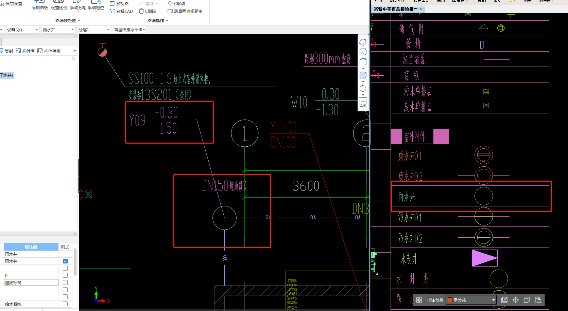Click the four-arrow move icon in annotation bar
568x311 pixels.
coord(516,300)
